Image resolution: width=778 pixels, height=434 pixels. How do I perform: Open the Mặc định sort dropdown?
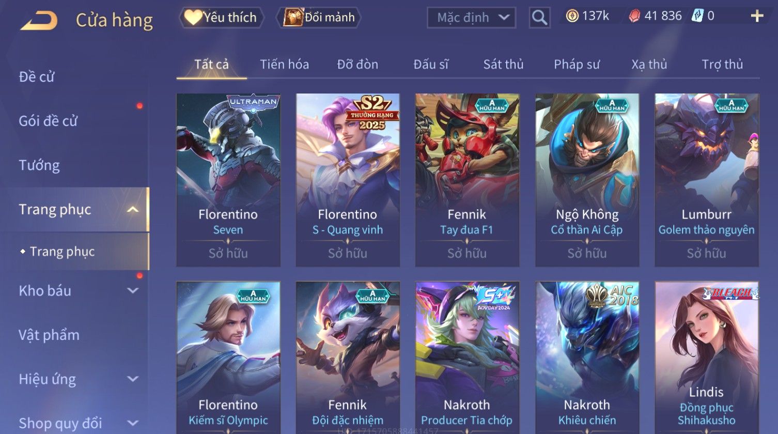pos(471,18)
